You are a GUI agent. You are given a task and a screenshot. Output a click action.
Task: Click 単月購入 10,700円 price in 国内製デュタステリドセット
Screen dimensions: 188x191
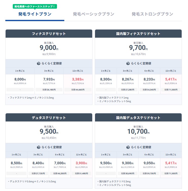tap(138, 131)
